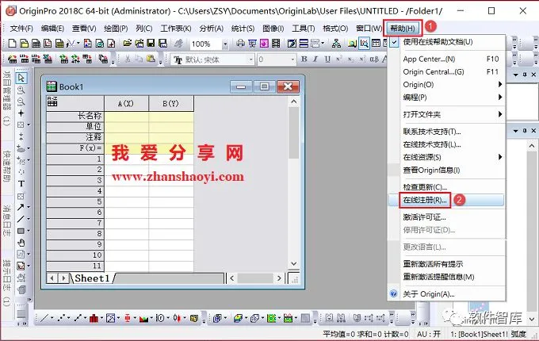Select the Text tool (T)
539x341 pixels.
click(x=21, y=183)
